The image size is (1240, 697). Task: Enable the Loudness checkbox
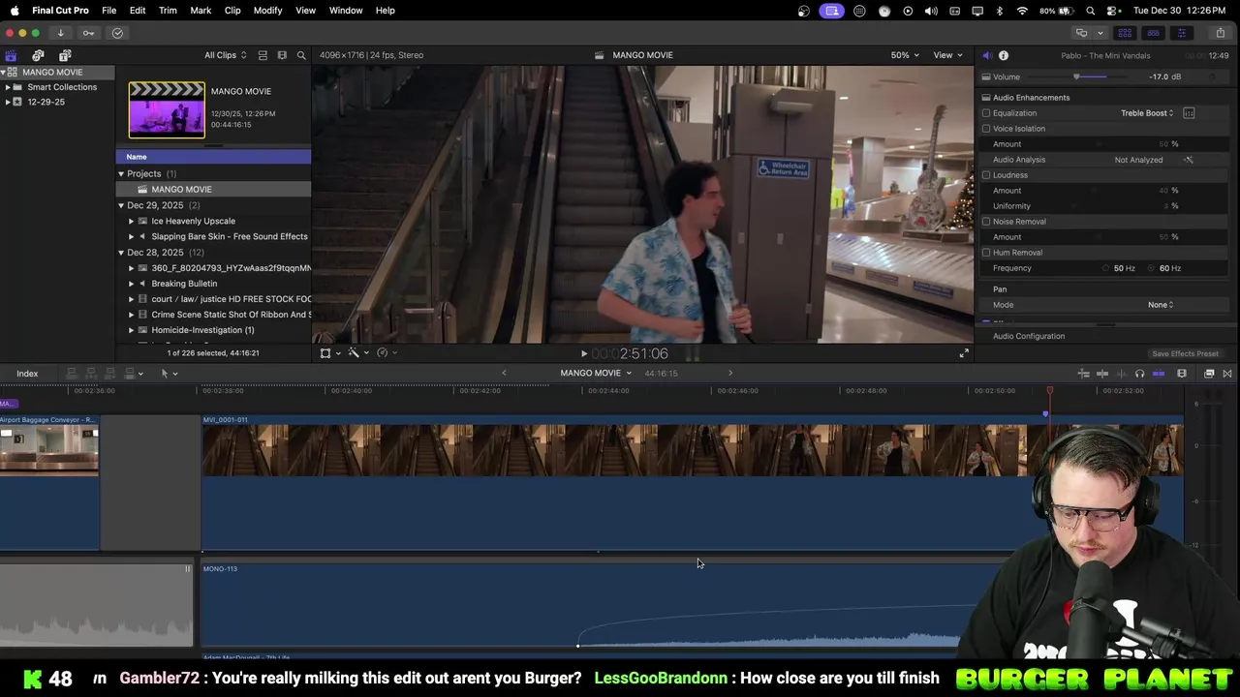[986, 175]
